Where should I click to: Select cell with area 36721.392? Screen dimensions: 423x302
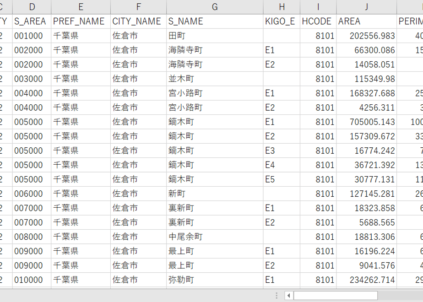[367, 165]
